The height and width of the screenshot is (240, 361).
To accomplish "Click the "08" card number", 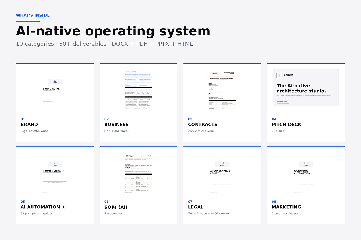I will pyautogui.click(x=274, y=202).
